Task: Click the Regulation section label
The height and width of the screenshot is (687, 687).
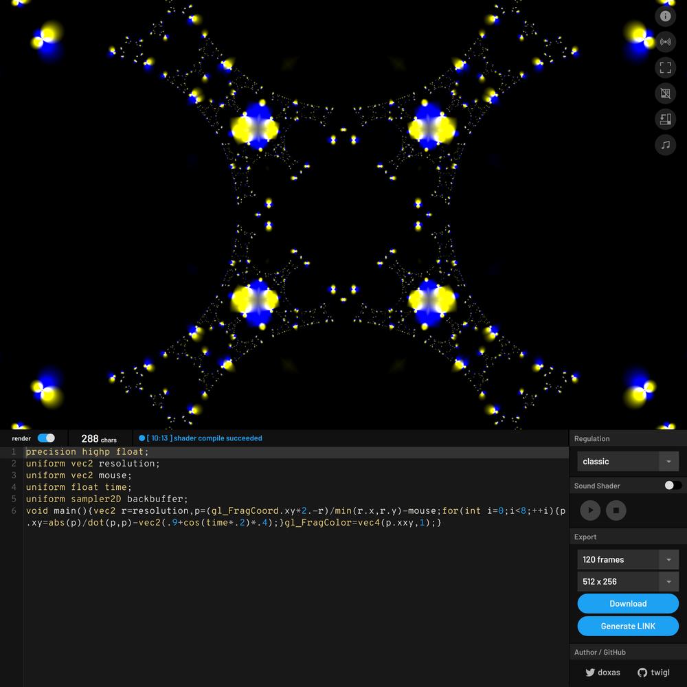Action: pos(592,438)
